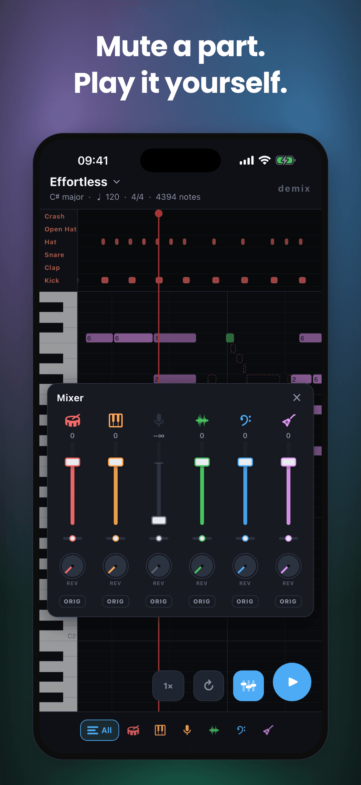The height and width of the screenshot is (785, 361).
Task: Click the green waveform icon in Mixer
Action: [202, 420]
